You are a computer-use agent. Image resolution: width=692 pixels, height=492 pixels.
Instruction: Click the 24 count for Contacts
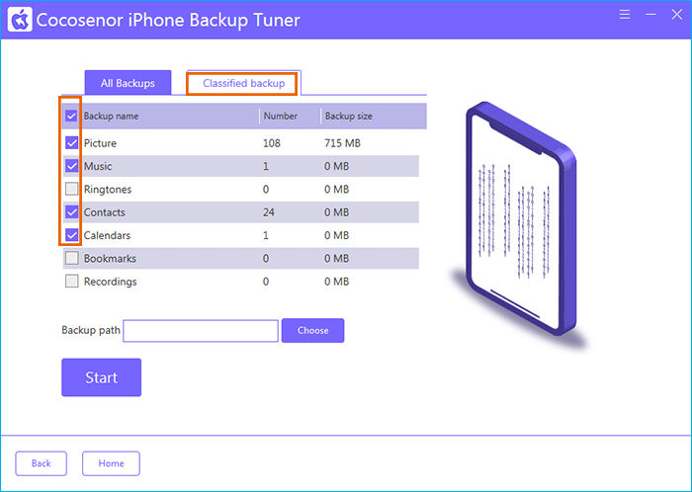268,212
